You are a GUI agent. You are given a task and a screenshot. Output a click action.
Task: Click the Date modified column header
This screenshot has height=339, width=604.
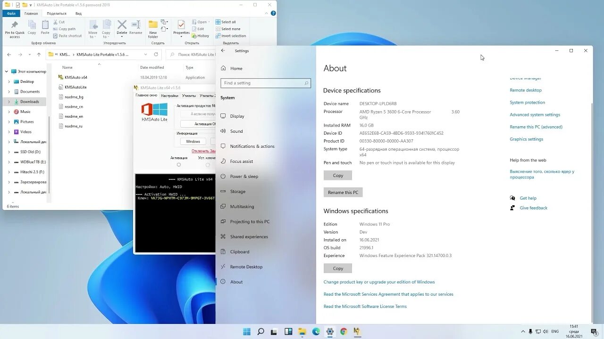point(152,67)
